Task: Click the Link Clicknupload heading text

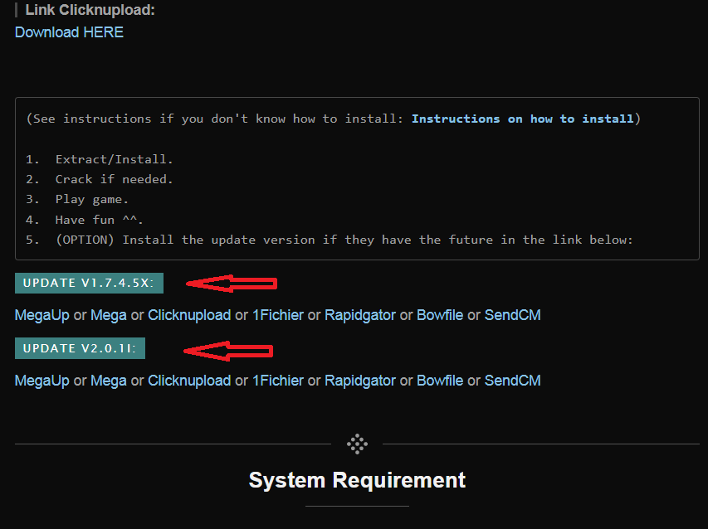Action: pos(90,10)
